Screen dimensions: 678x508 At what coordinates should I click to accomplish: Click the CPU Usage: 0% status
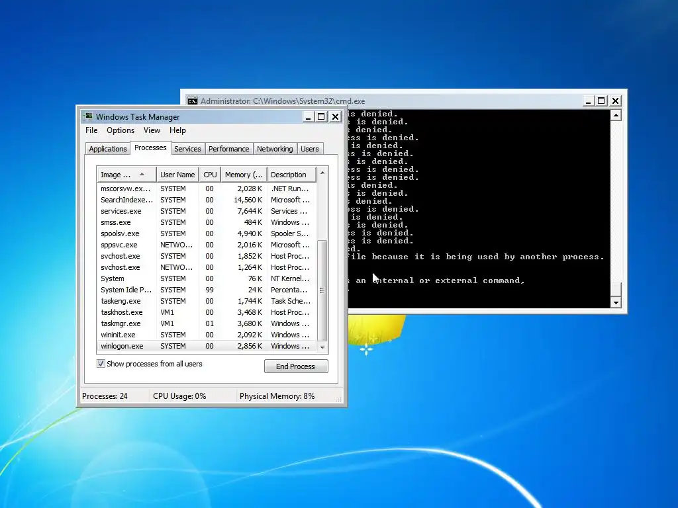(179, 396)
